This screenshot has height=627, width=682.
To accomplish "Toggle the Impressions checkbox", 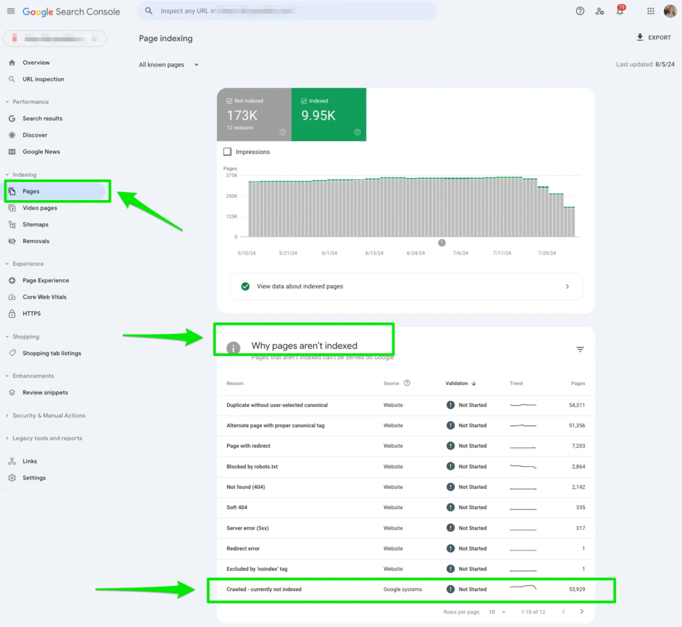I will click(228, 152).
